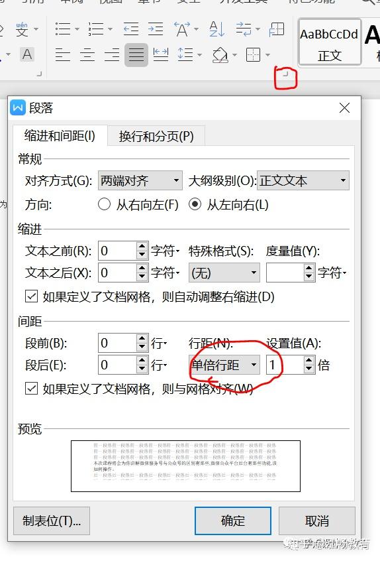Apply numbered list formatting

coord(96,29)
